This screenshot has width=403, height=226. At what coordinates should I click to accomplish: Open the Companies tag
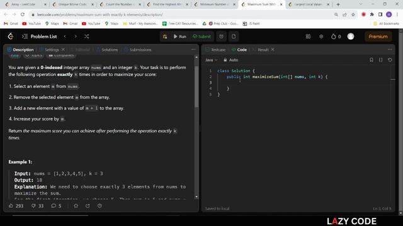(61, 55)
